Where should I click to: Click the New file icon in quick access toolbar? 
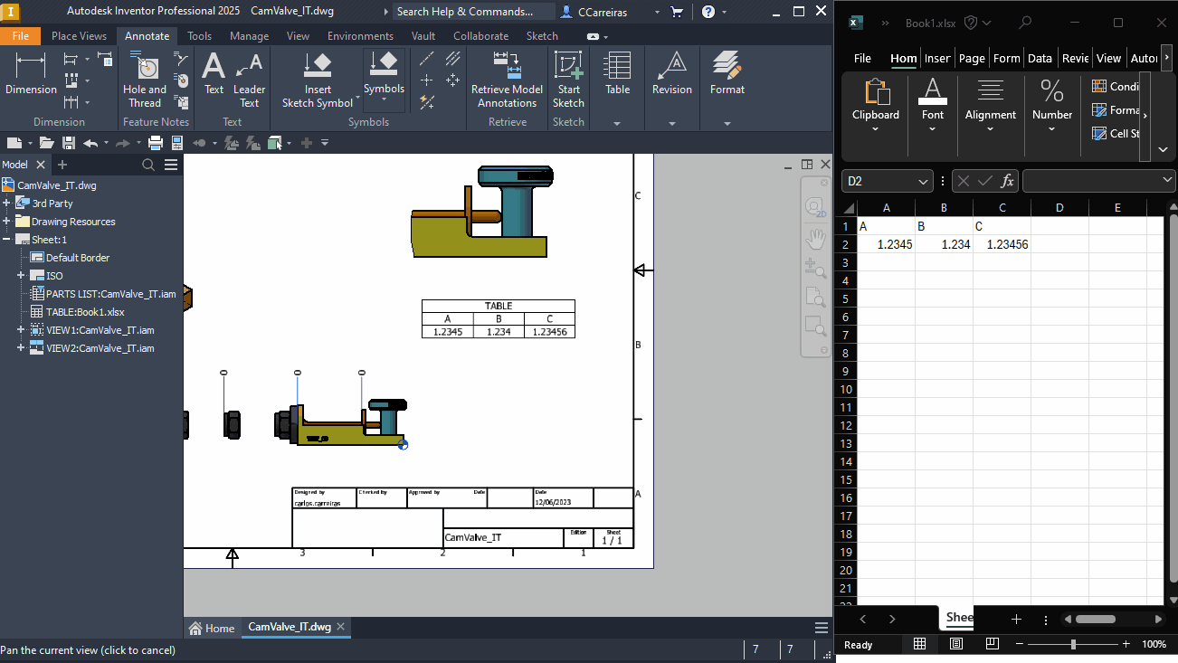(x=14, y=143)
